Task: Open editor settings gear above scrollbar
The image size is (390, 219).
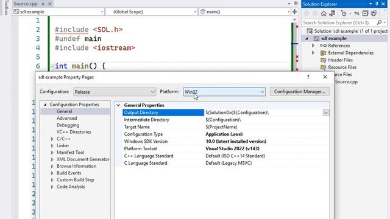Action: click(x=296, y=3)
